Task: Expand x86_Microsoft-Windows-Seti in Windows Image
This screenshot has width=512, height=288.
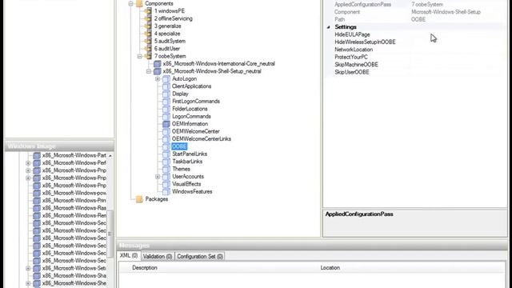Action: [x=28, y=268]
